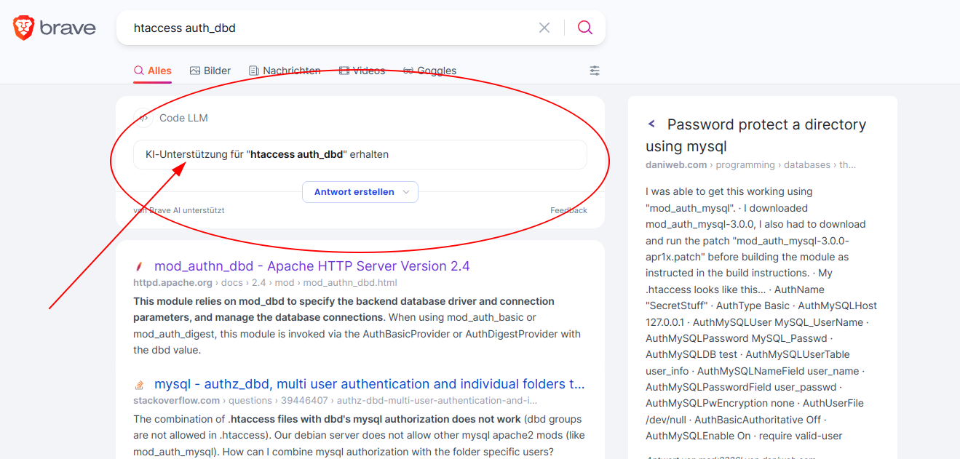Click the daniweb answer text snippet
Screen dimensions: 960x459
point(761,314)
